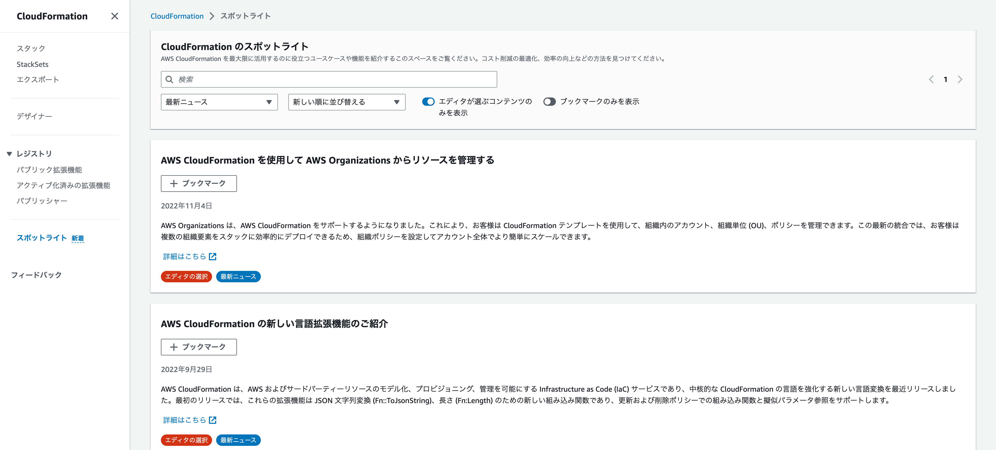Open the 最新ニュース category dropdown

click(219, 102)
